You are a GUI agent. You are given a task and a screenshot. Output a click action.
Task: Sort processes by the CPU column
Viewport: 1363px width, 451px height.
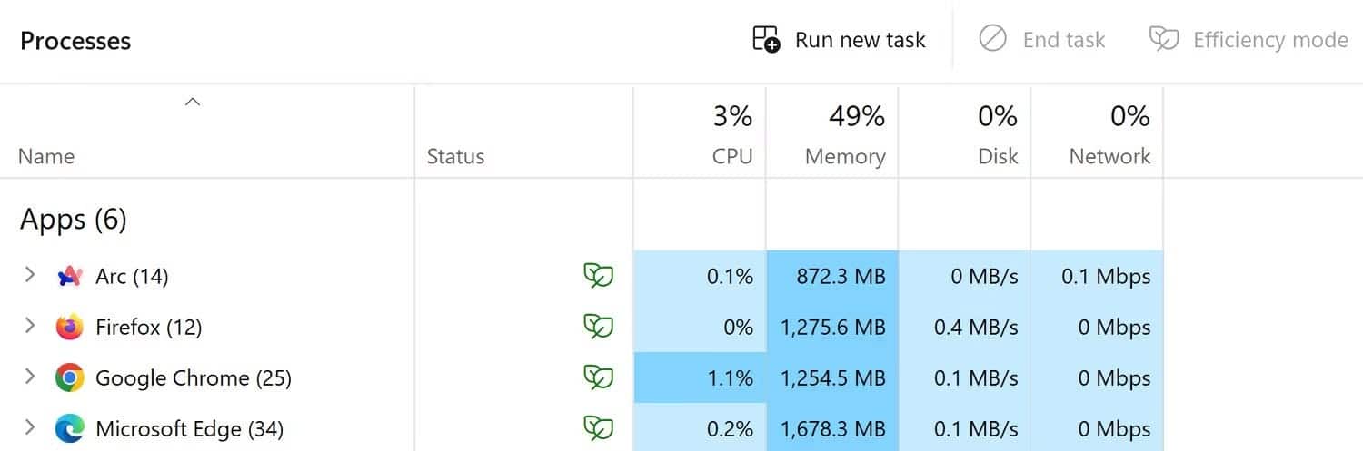pyautogui.click(x=700, y=133)
